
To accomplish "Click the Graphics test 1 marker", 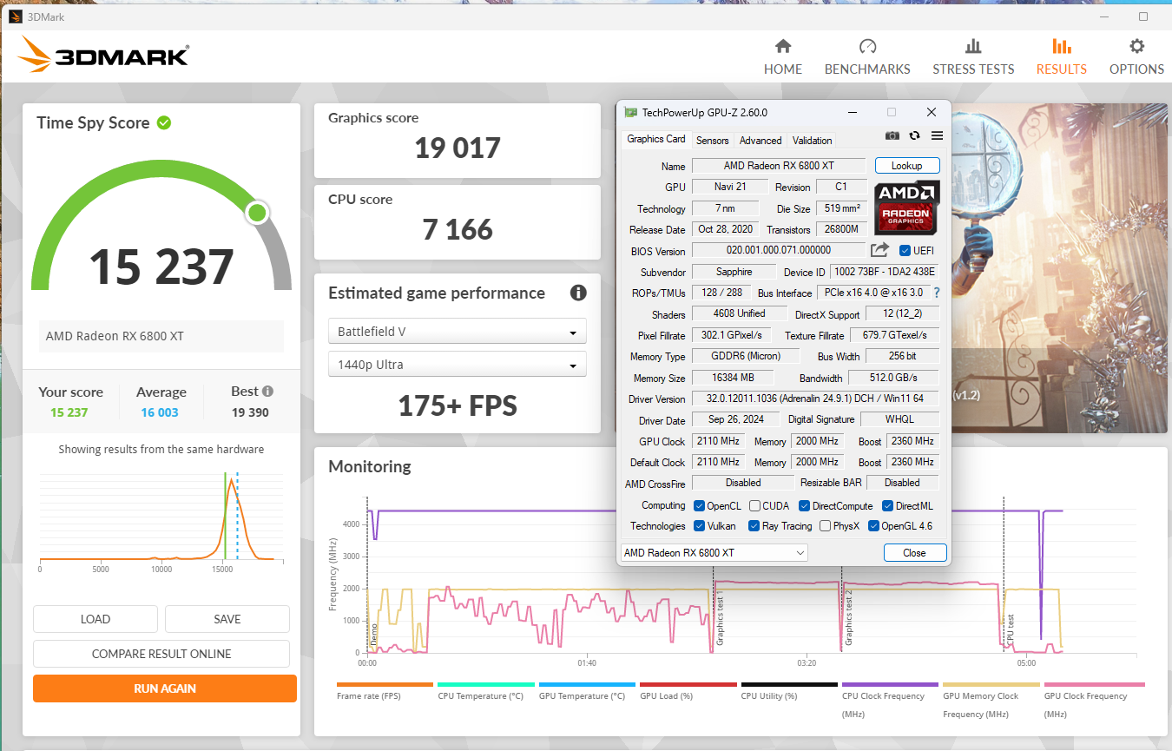I will (x=720, y=618).
